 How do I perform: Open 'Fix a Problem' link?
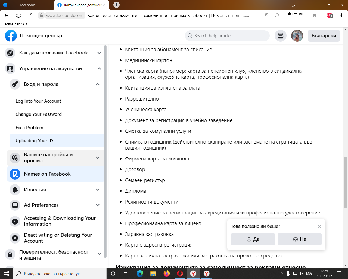[29, 128]
